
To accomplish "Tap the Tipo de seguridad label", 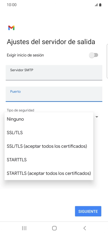I will click(21, 110).
